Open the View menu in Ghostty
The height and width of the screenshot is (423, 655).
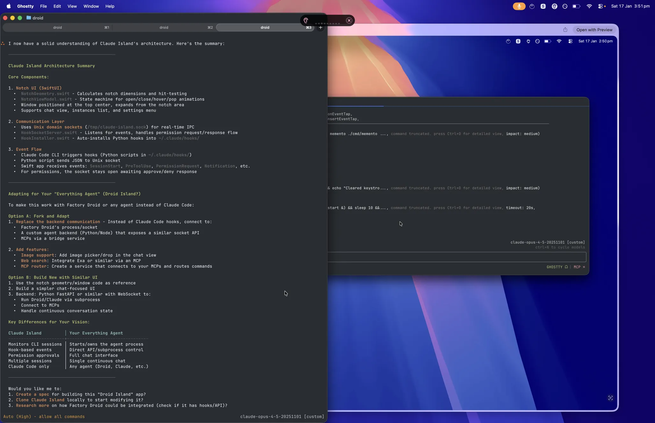72,6
